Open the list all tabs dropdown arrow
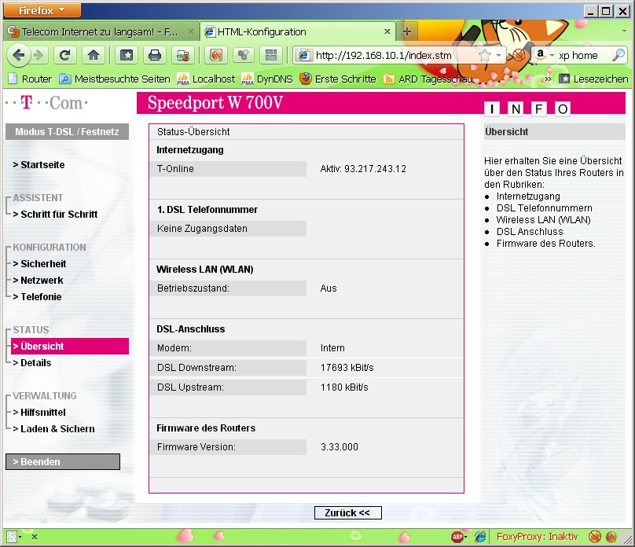635x547 pixels. click(x=624, y=31)
